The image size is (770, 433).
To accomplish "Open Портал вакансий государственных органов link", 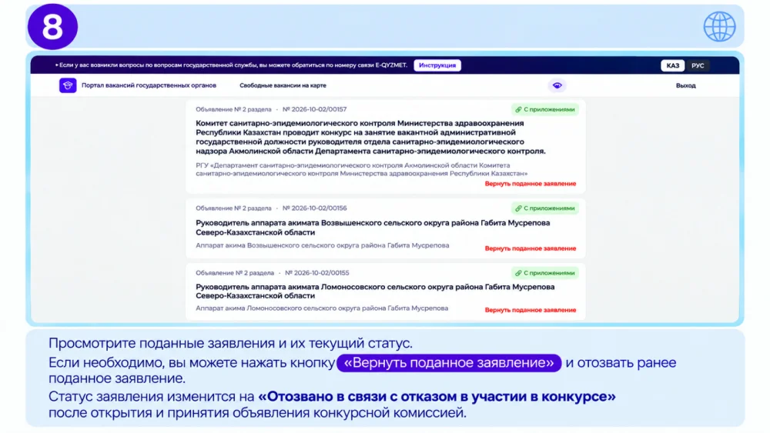I will [x=149, y=85].
